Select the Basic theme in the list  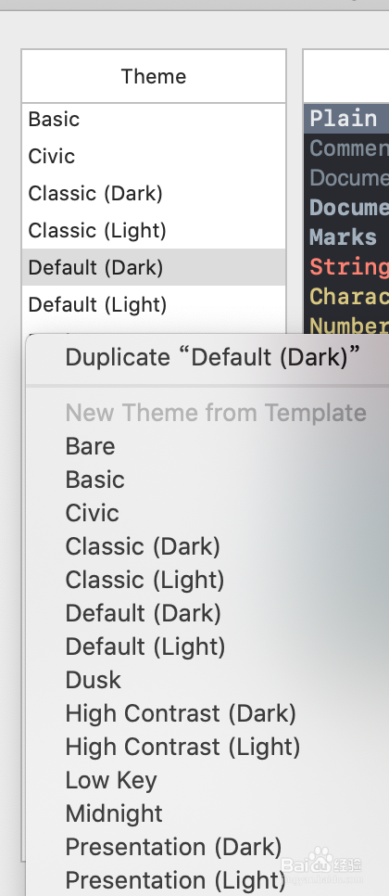[x=154, y=119]
